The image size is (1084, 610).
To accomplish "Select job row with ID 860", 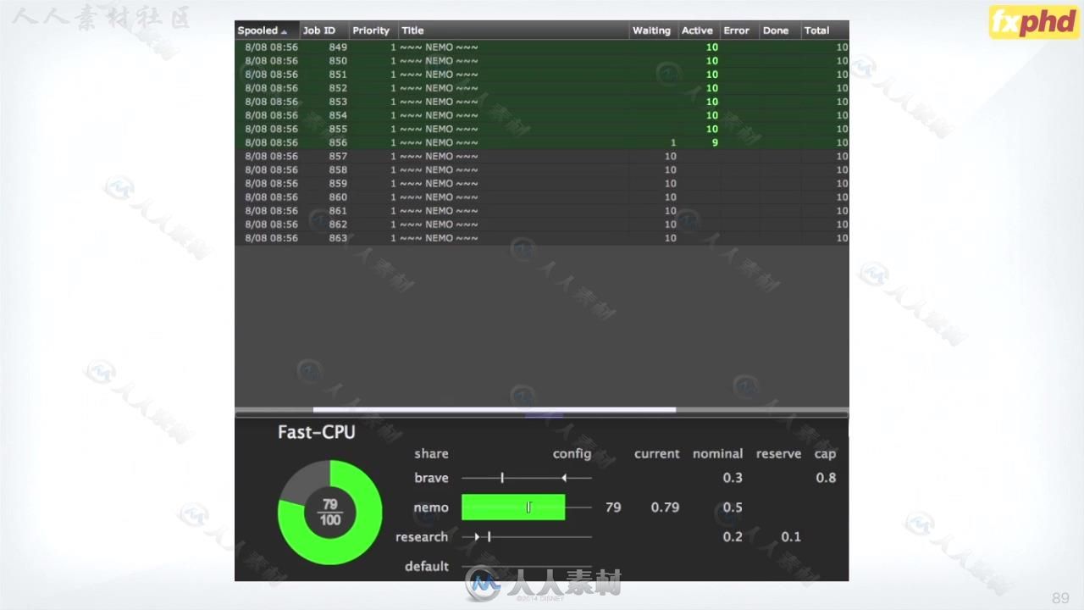I will click(541, 197).
